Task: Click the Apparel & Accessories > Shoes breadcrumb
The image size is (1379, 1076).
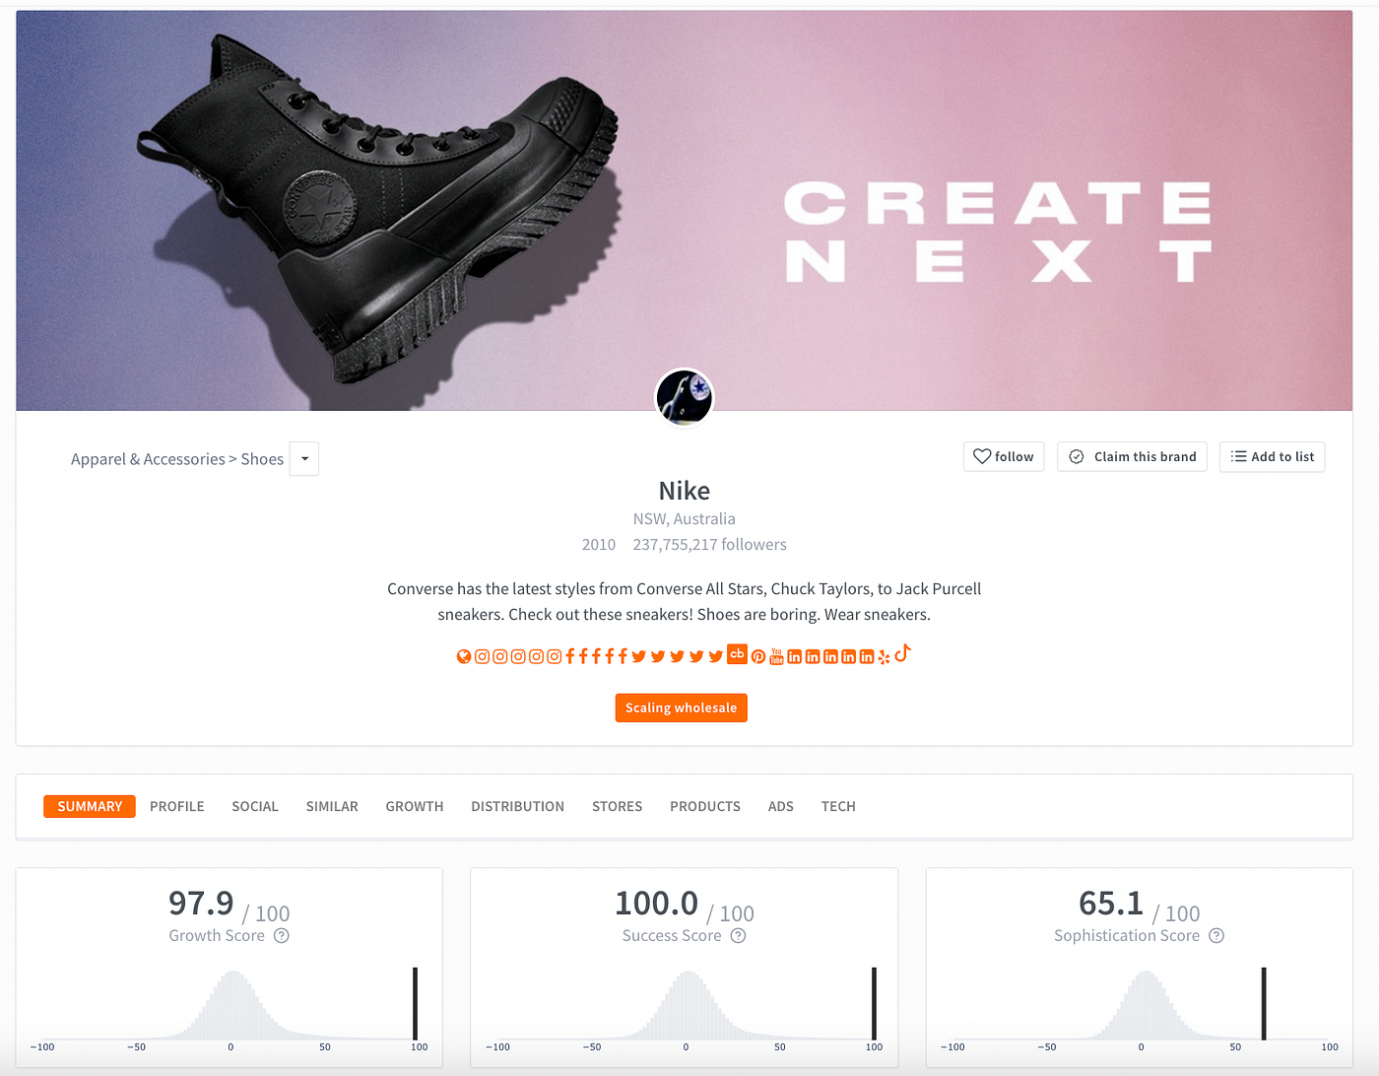Action: 177,459
